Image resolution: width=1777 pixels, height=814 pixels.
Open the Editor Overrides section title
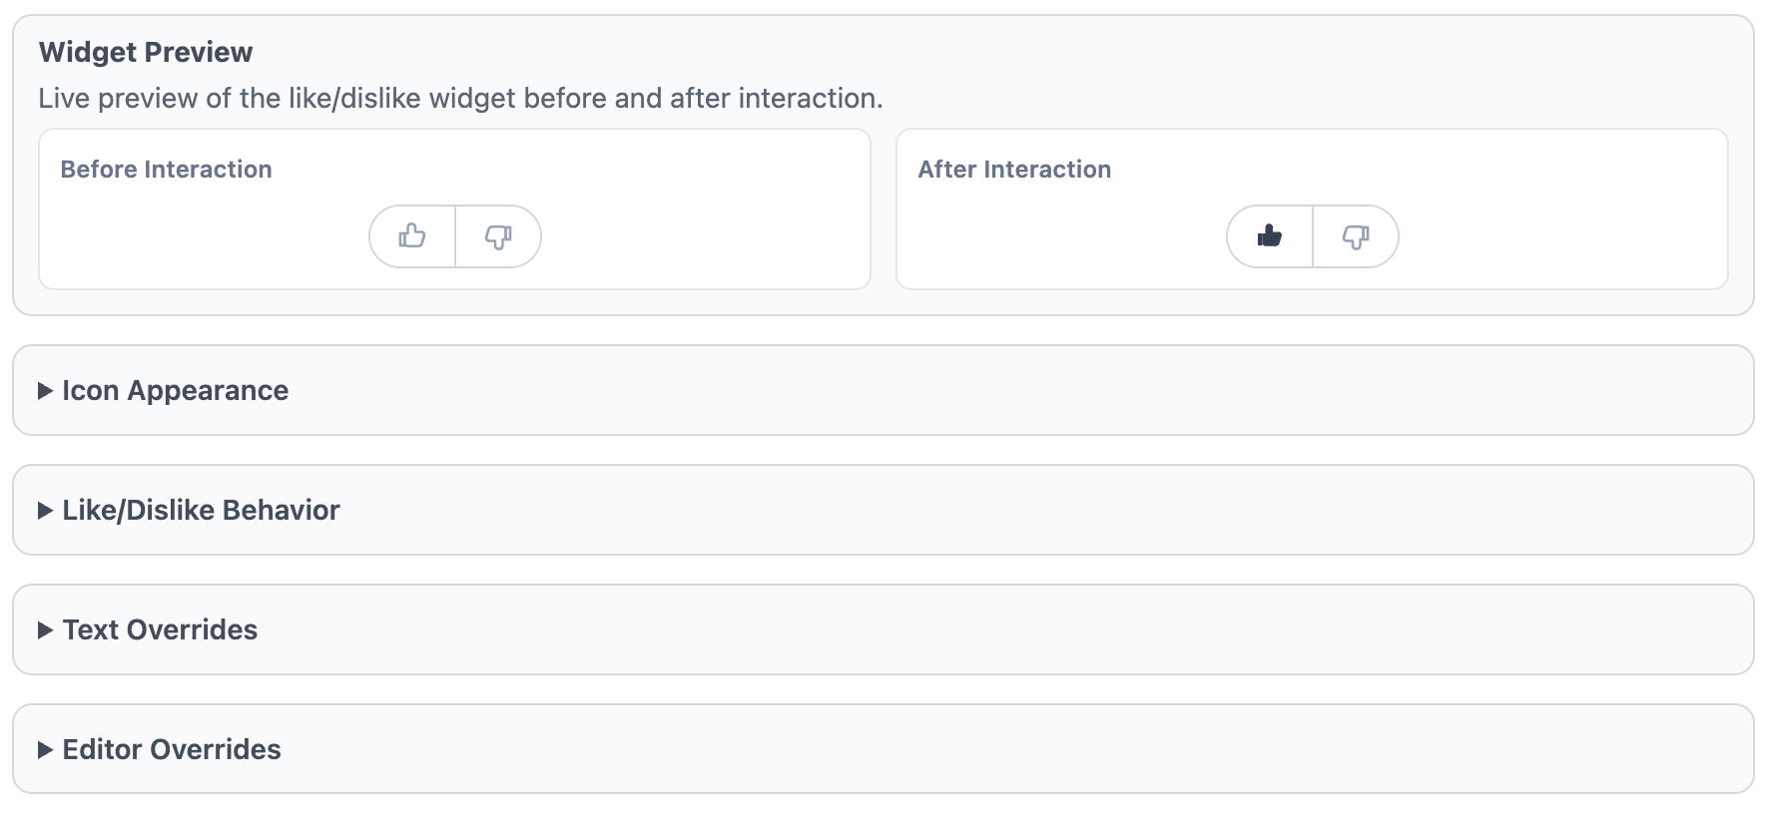pos(172,750)
